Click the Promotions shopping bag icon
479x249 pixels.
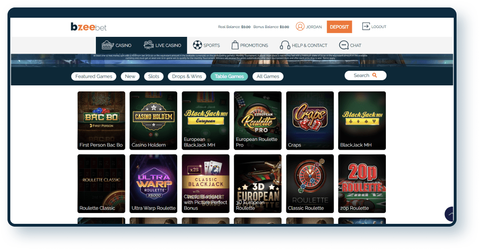point(235,45)
